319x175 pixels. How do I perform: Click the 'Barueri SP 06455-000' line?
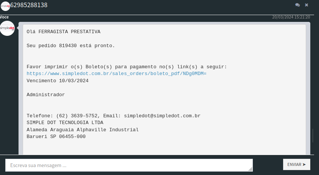[56, 137]
